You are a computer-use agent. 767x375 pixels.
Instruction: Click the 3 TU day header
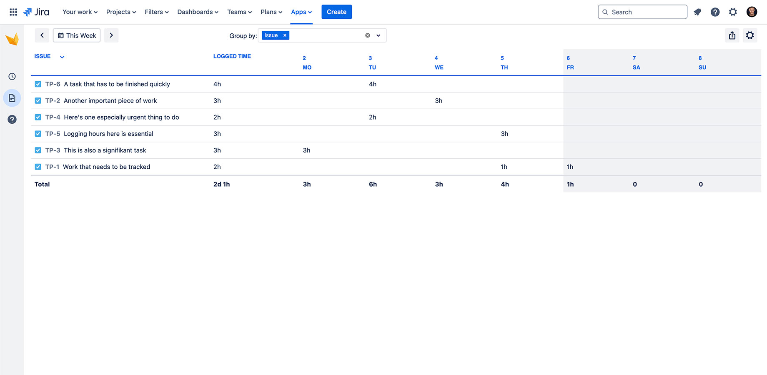[x=372, y=62]
